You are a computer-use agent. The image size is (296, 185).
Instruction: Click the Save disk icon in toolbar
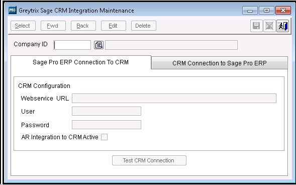(256, 26)
